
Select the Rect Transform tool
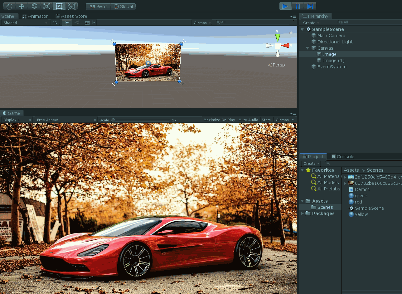coord(59,6)
